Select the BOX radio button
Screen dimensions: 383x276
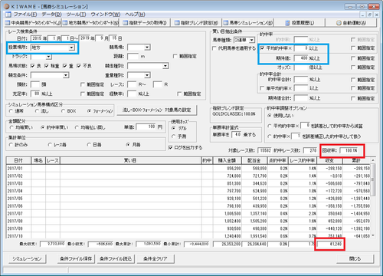[x=63, y=111]
